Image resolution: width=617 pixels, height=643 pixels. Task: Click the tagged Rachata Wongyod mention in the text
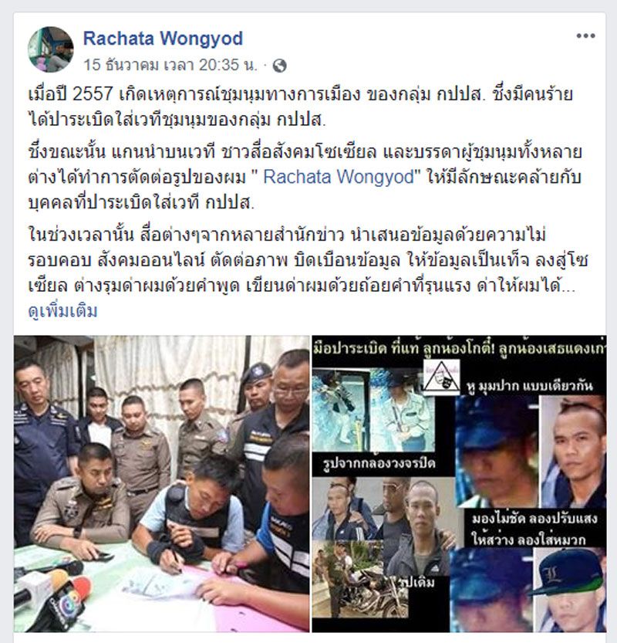tap(339, 178)
